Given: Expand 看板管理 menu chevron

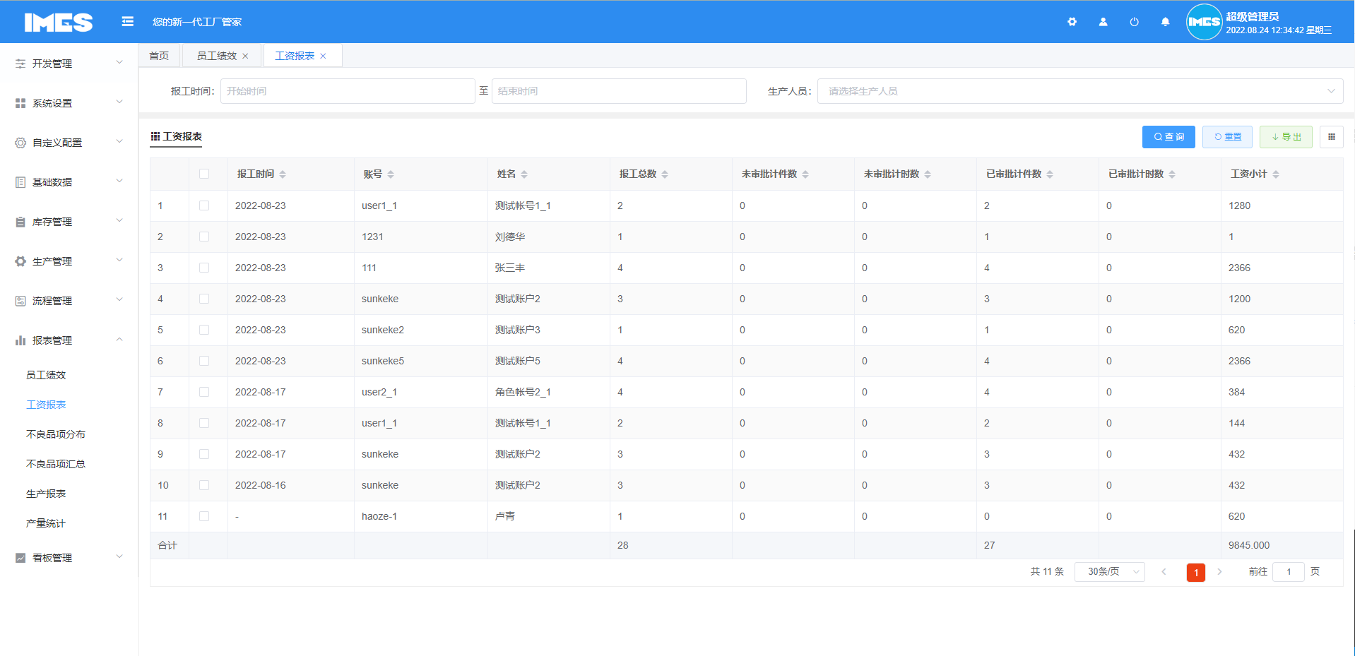Looking at the screenshot, I should tap(119, 557).
